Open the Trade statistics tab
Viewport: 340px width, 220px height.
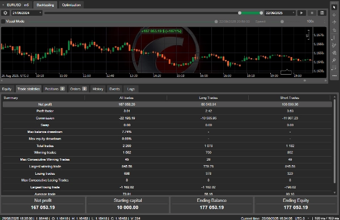click(x=29, y=89)
